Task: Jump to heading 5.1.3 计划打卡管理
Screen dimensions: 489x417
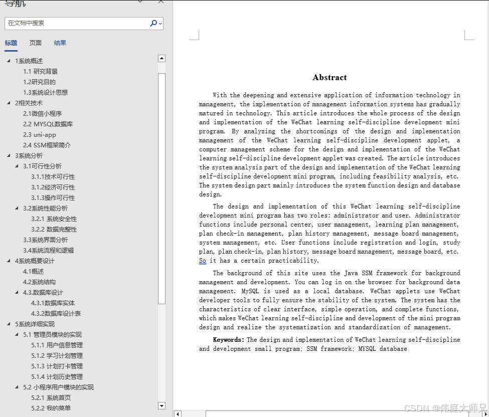Action: 57,366
